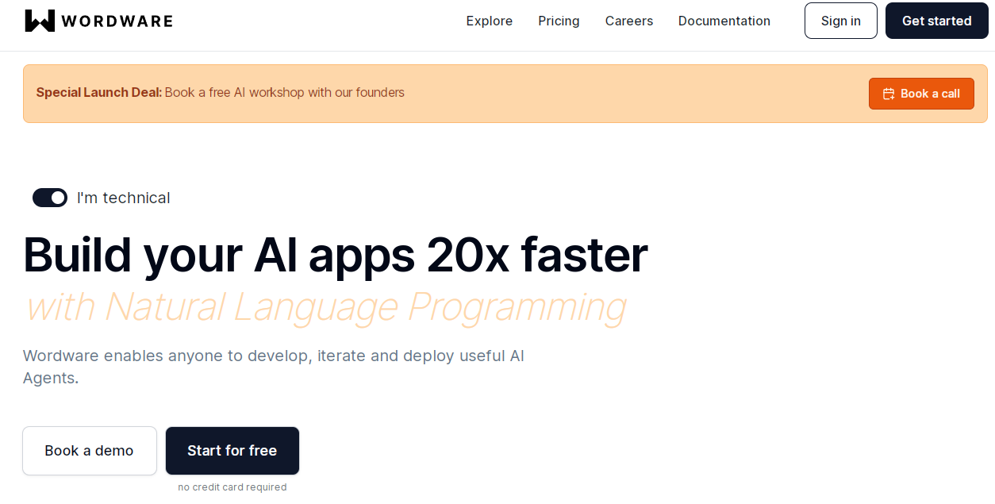Click the Wordware W logo icon
995x504 pixels.
tap(40, 21)
